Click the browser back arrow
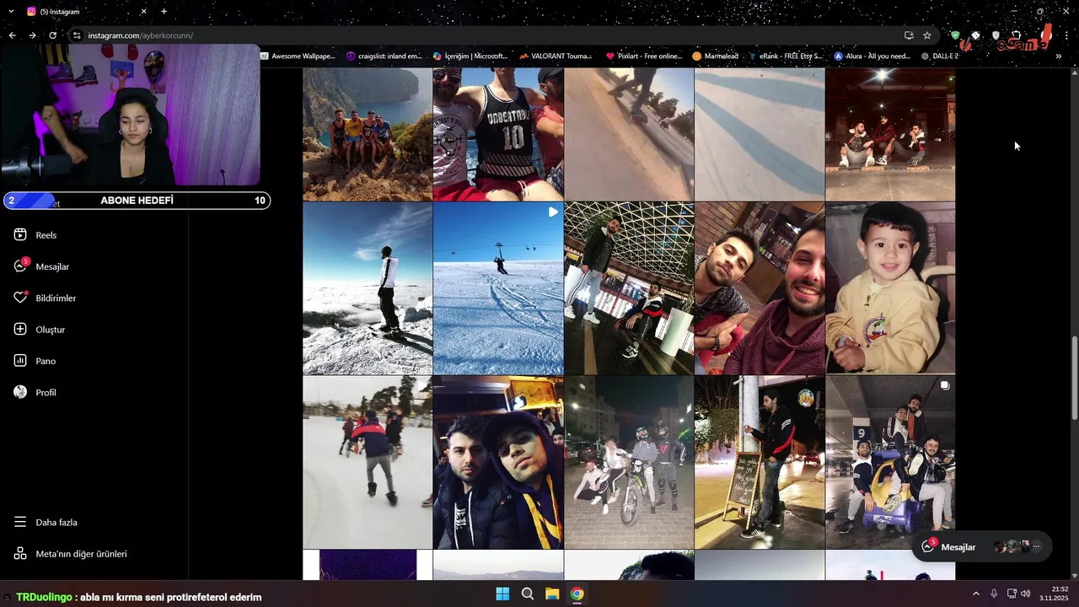Screen dimensions: 1079x607 tap(12, 35)
